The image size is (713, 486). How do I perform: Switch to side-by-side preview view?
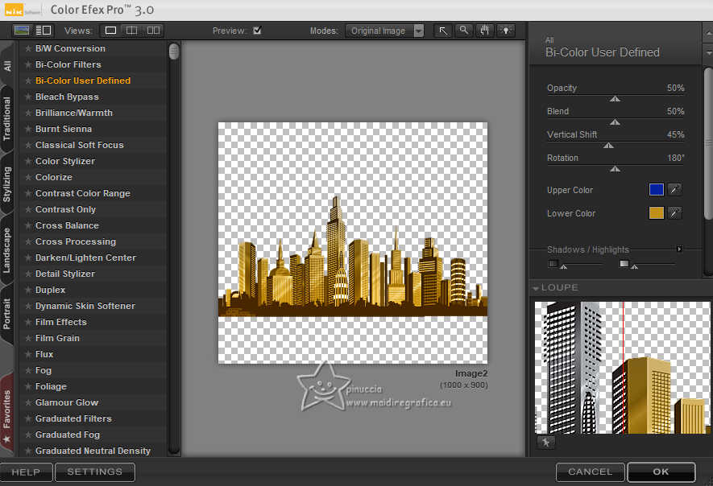pyautogui.click(x=152, y=31)
